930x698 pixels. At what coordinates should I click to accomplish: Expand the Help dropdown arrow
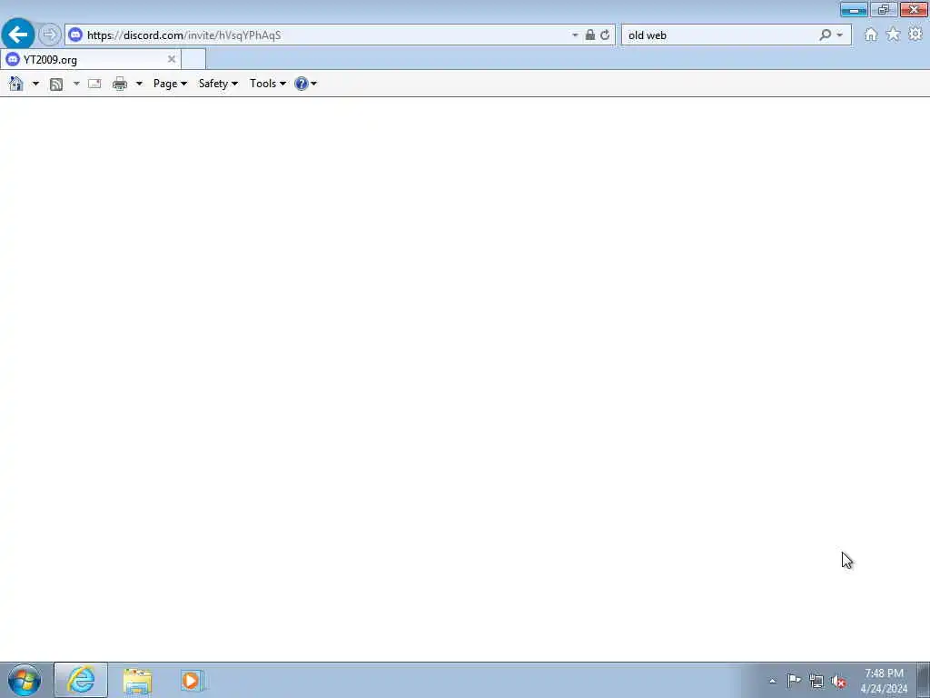313,84
